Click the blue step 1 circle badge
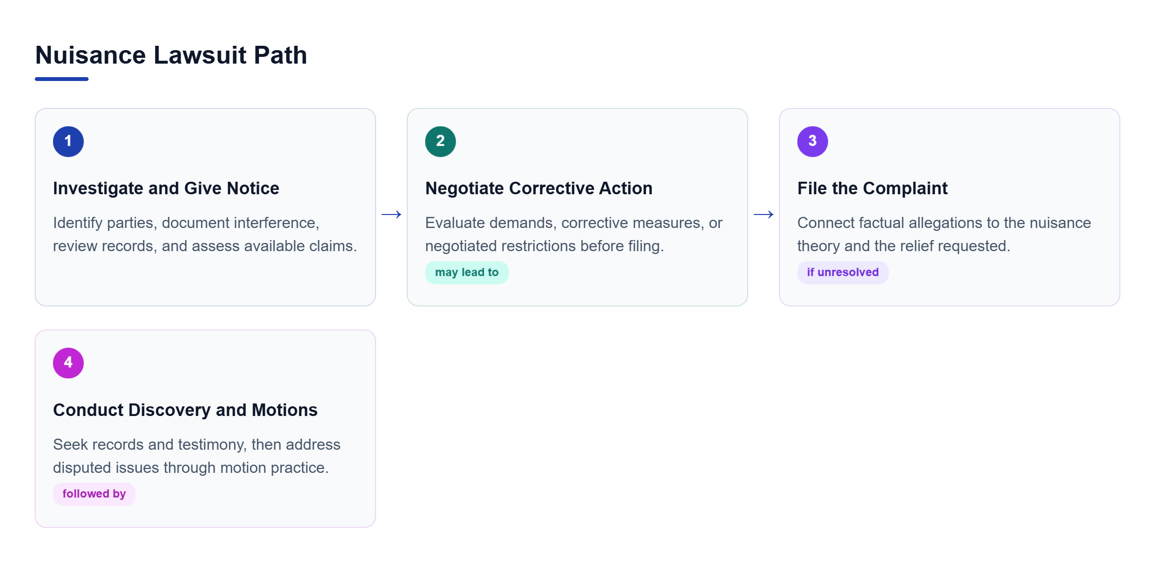 click(68, 142)
